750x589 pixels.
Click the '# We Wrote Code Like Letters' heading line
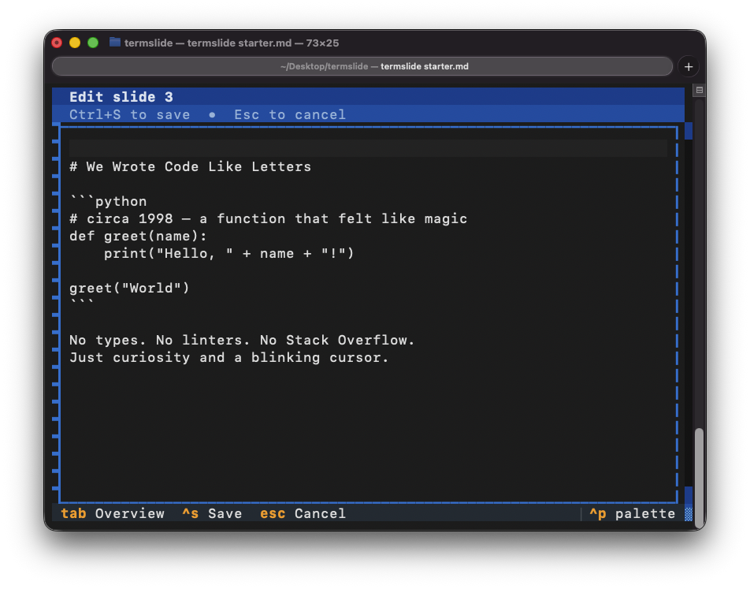click(190, 166)
